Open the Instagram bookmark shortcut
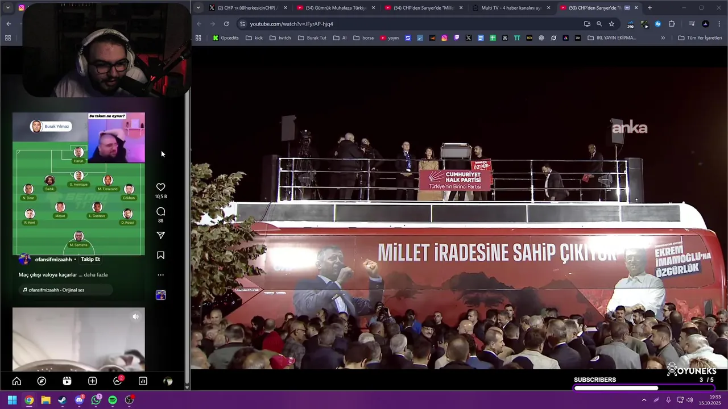728x409 pixels. [x=444, y=38]
